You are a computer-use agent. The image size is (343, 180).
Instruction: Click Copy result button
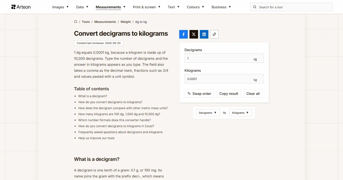pos(229,94)
